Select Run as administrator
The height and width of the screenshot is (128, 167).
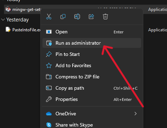coord(92,43)
